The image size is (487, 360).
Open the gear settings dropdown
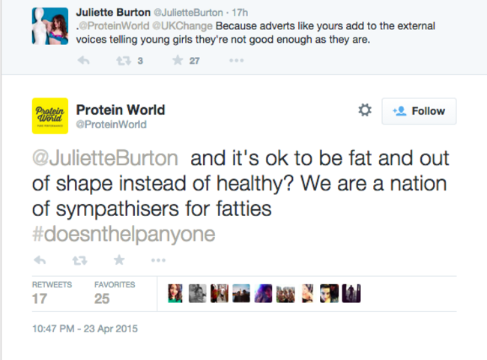(x=365, y=111)
